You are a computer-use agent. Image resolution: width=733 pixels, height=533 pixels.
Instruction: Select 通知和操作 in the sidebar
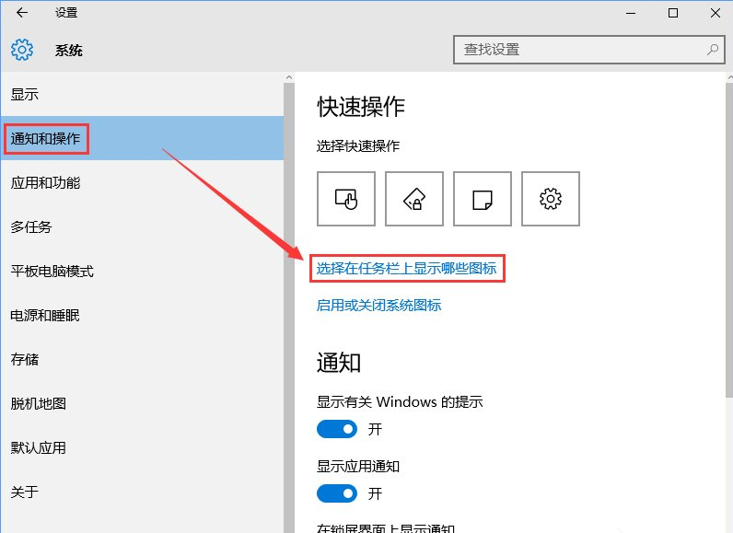pyautogui.click(x=45, y=139)
